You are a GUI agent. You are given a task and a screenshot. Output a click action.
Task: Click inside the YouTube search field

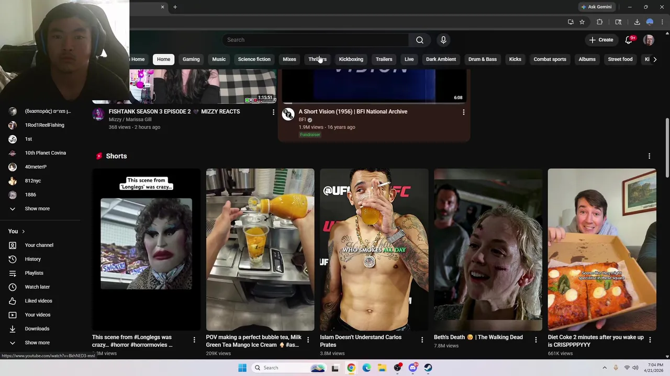pyautogui.click(x=316, y=40)
